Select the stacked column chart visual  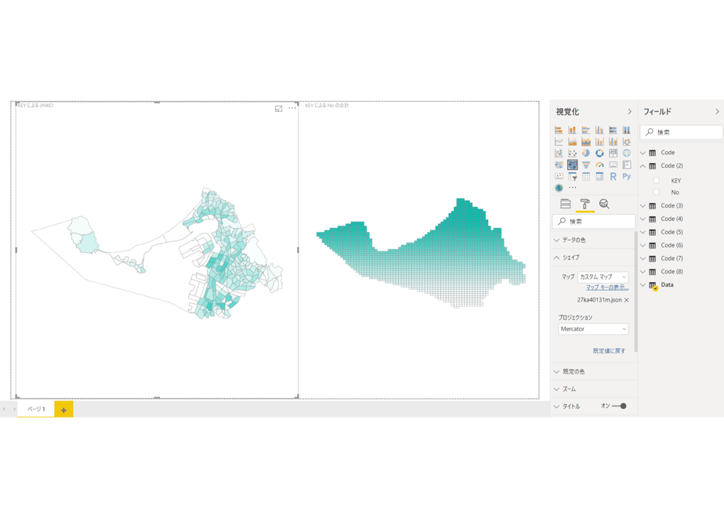(x=572, y=130)
